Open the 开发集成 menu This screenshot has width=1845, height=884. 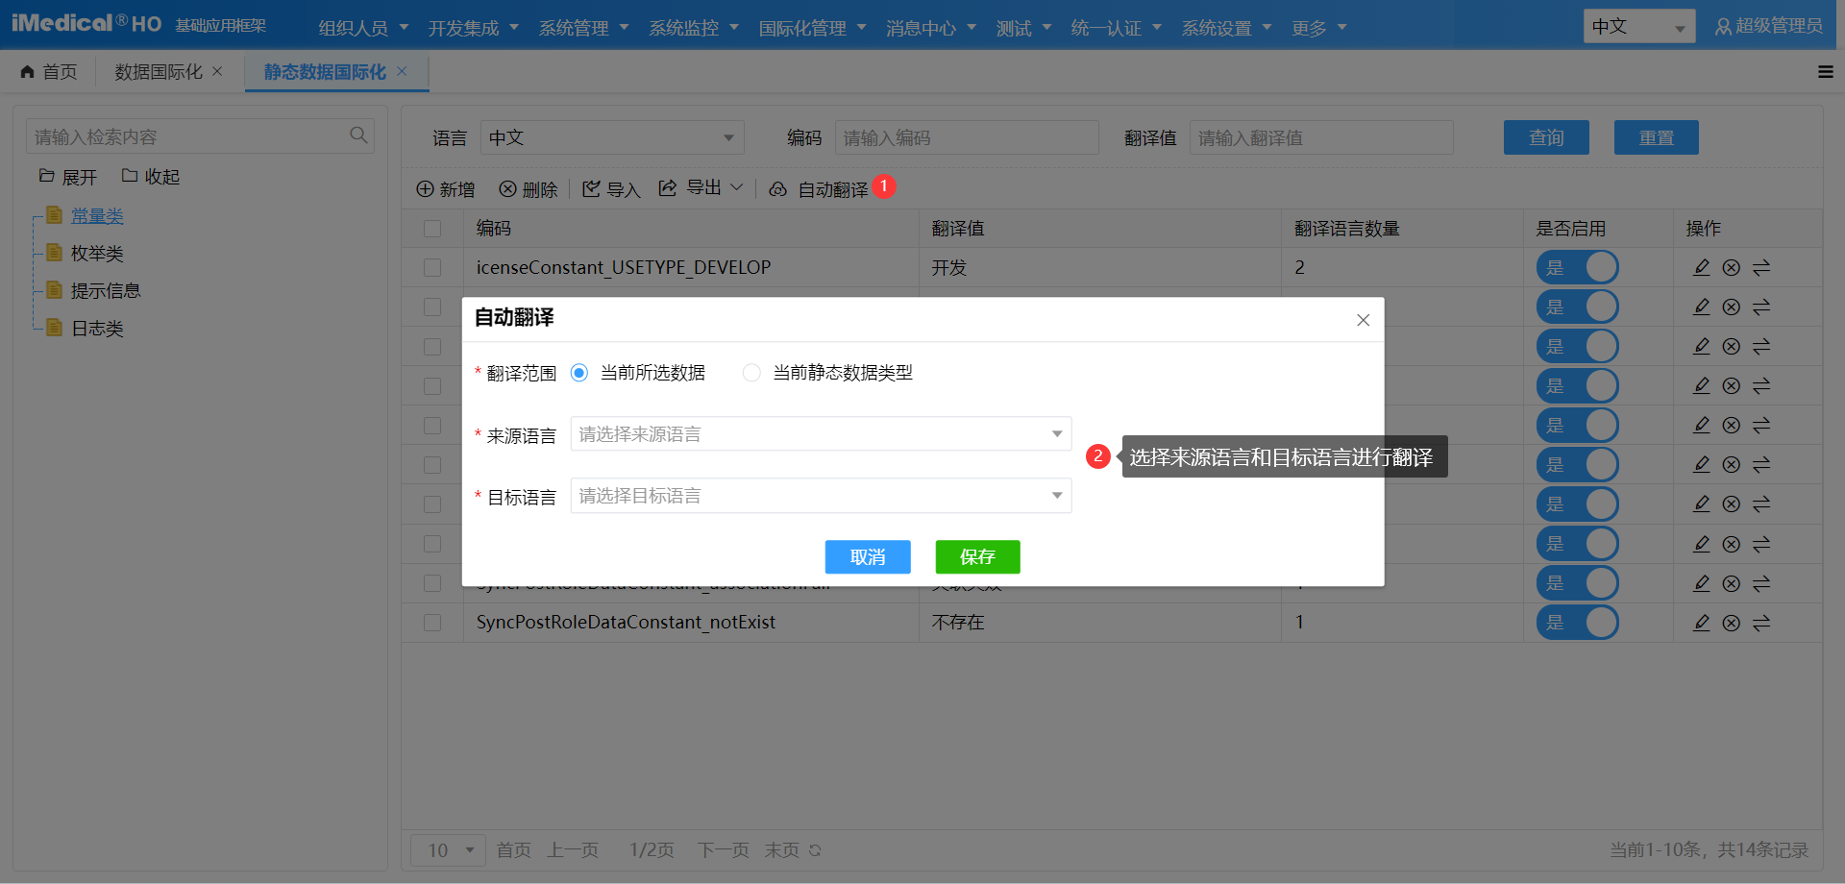click(474, 28)
